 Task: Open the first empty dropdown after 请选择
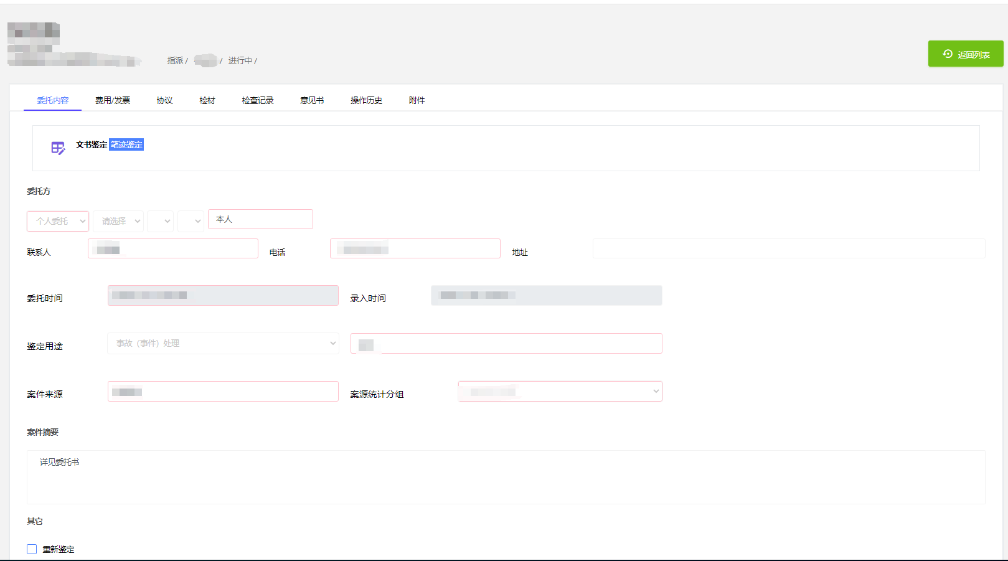point(160,221)
